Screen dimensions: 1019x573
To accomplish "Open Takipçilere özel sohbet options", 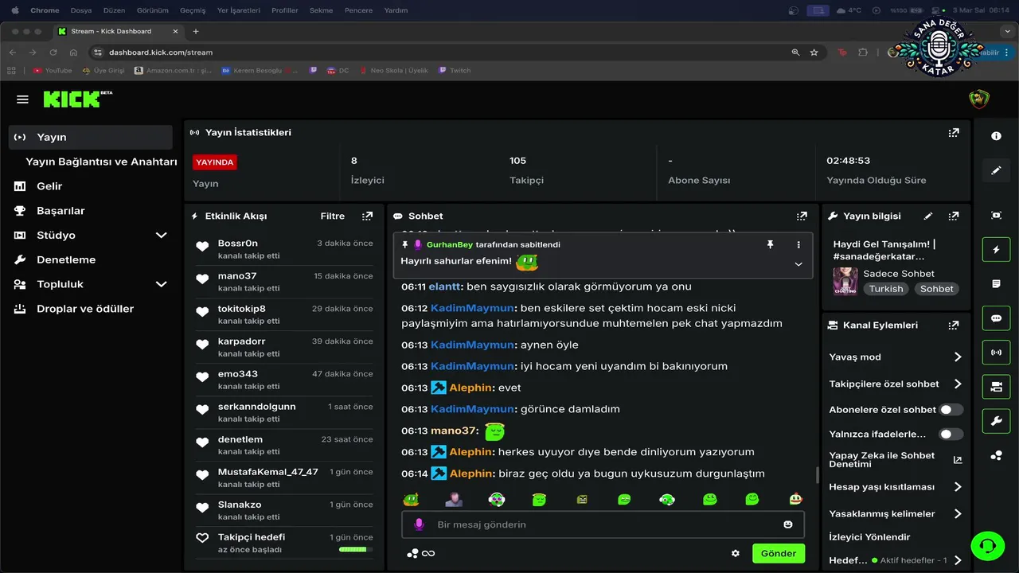I will 896,384.
